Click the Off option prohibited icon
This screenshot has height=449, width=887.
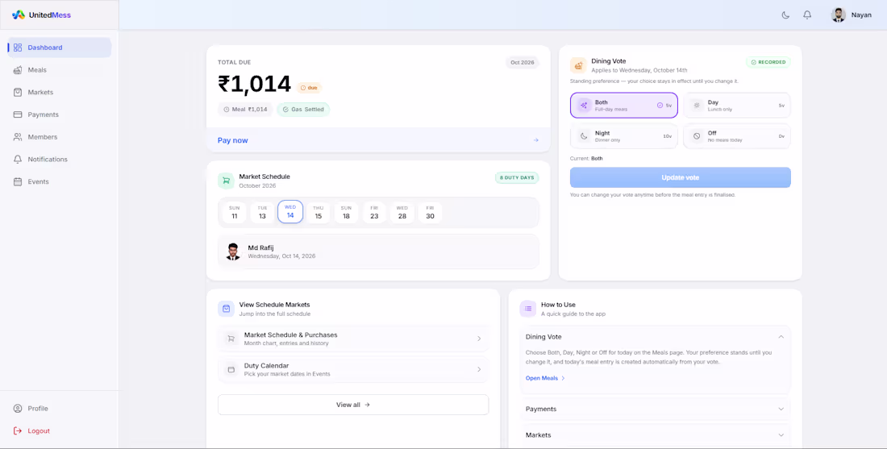coord(697,136)
